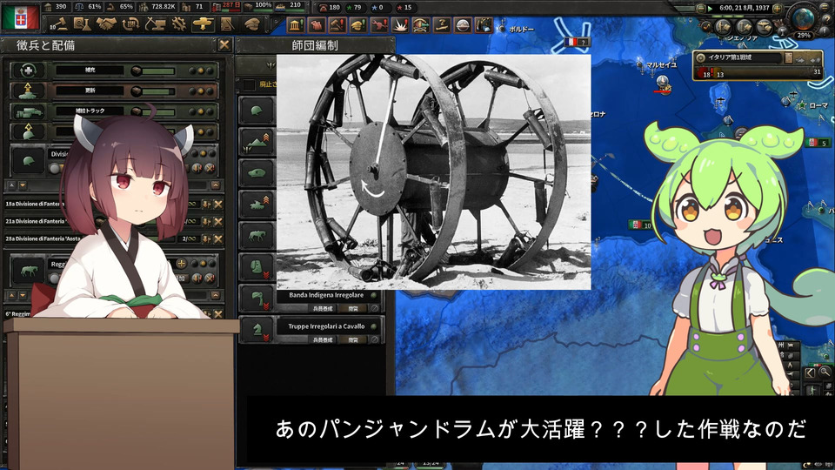Toggle the green dot beside Truppe Irregolari a Cavallo
Viewport: 835px width, 470px height.
(x=373, y=326)
